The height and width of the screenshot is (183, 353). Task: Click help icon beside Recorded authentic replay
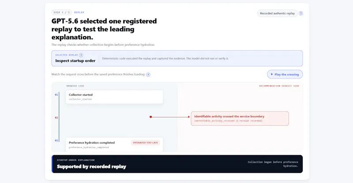(301, 14)
